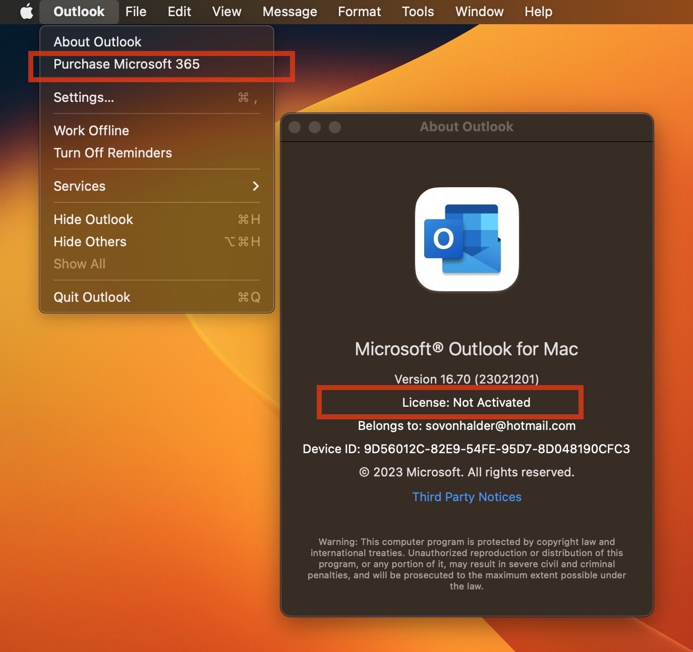Open the View menu
The height and width of the screenshot is (652, 693).
pyautogui.click(x=226, y=12)
